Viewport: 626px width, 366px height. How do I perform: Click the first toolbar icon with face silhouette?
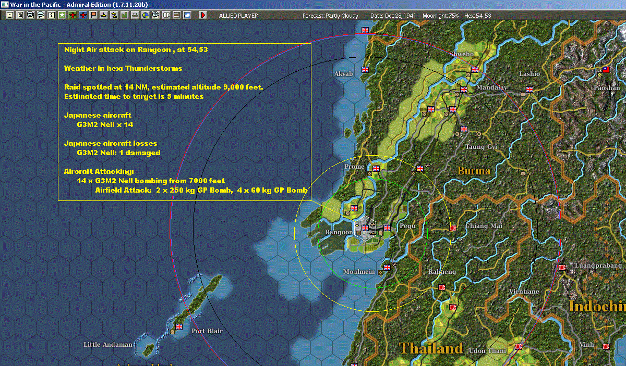point(10,15)
